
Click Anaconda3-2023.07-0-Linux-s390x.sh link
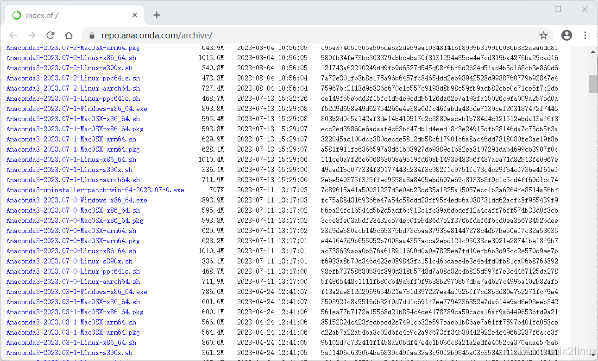pos(69,261)
